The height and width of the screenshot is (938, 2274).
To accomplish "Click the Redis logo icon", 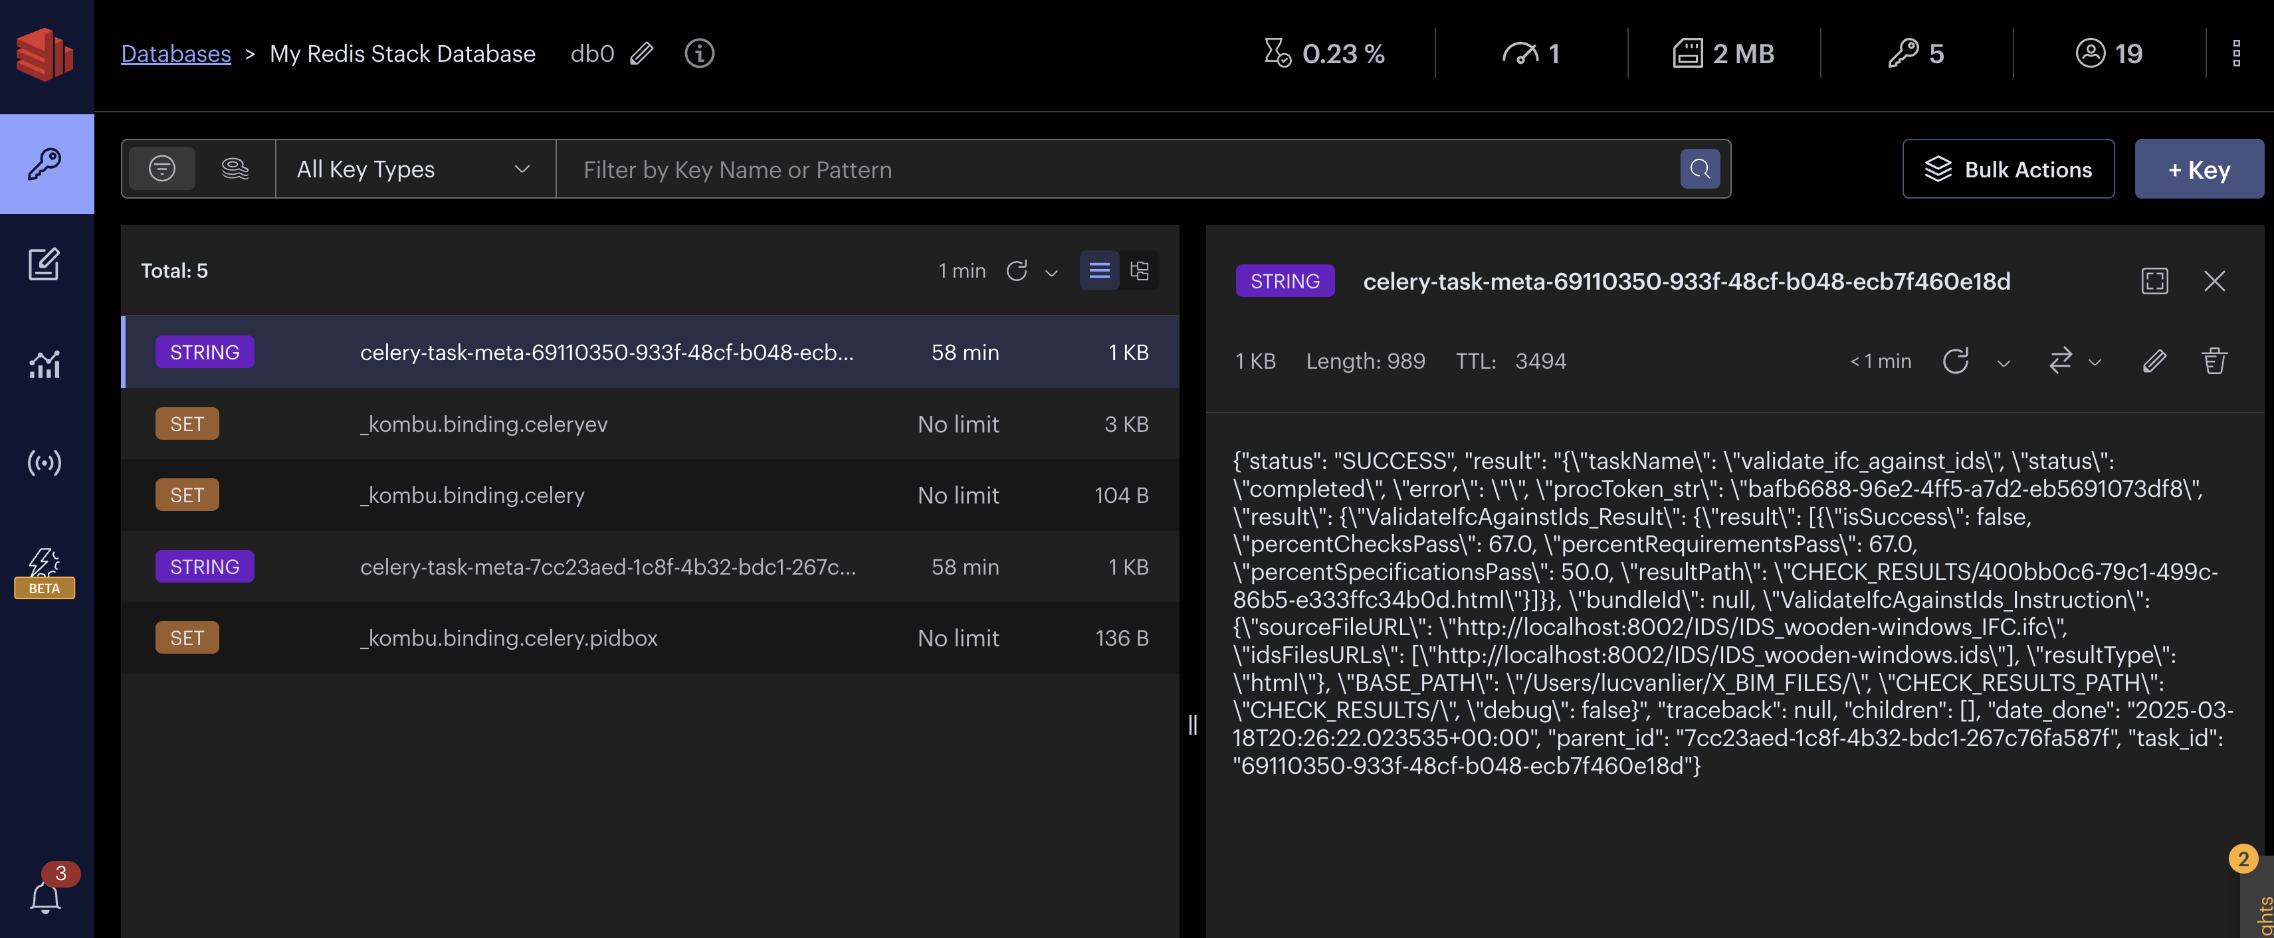I will pyautogui.click(x=45, y=54).
